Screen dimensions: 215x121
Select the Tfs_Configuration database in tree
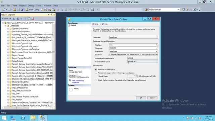point(20,88)
